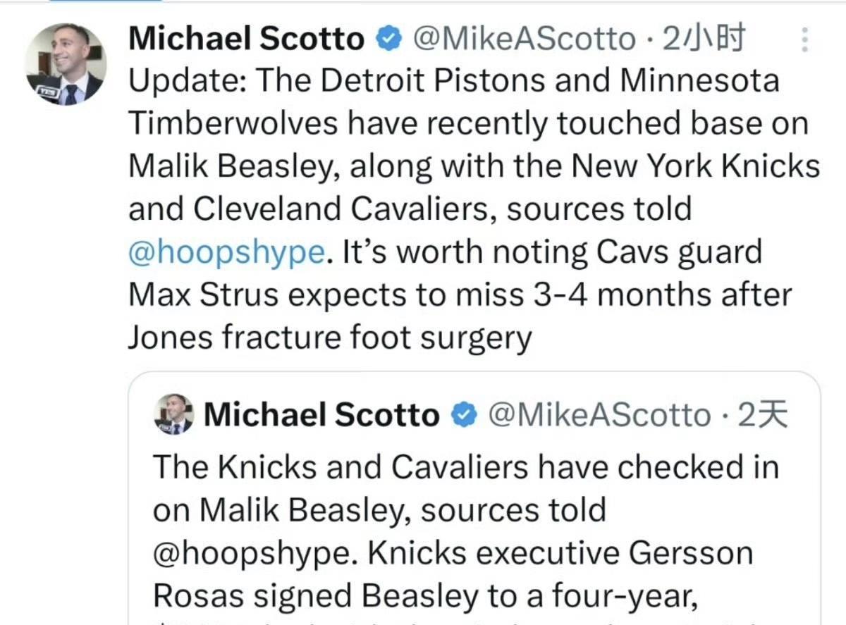Open the "2小时" timestamp of the main tweet
This screenshot has width=846, height=625.
click(704, 39)
